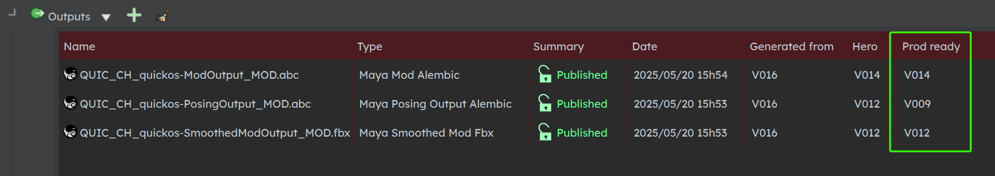Click the unlocked padlock on ModOutput row

click(544, 74)
